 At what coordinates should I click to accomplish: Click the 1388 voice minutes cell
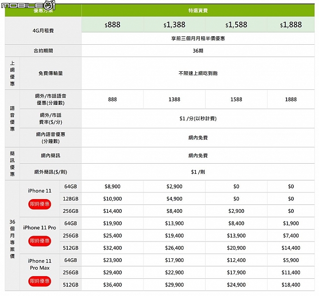pos(175,100)
